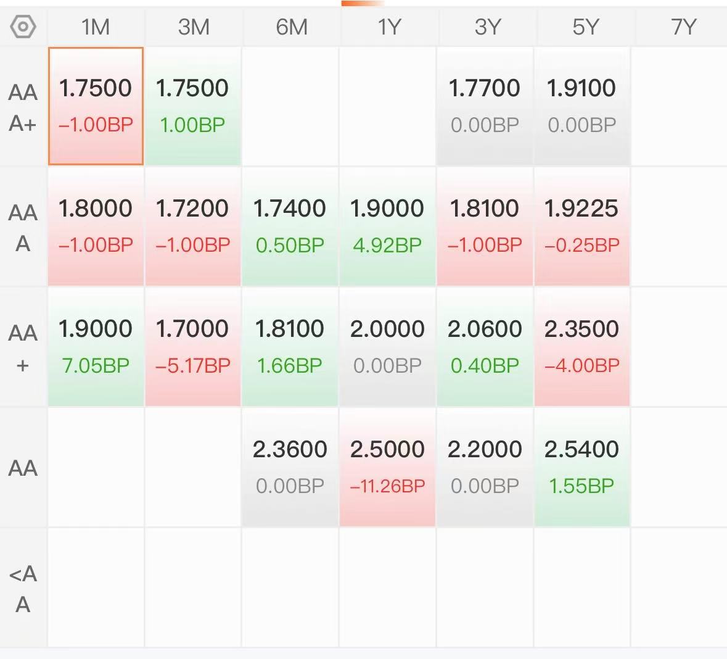727x659 pixels.
Task: Select the AAA 1Y cell 4.92BP
Action: [x=387, y=226]
